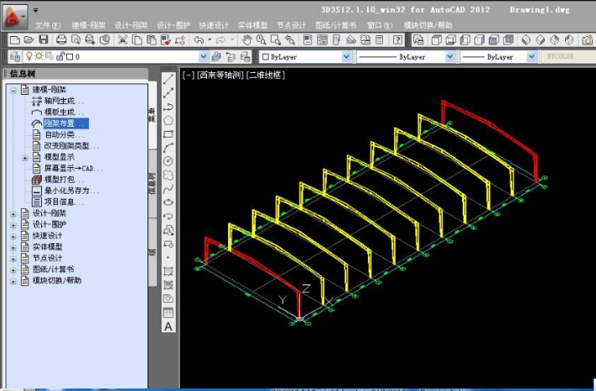Click the Pan hand tool icon
Viewport: 596px width, 391px height.
click(247, 39)
